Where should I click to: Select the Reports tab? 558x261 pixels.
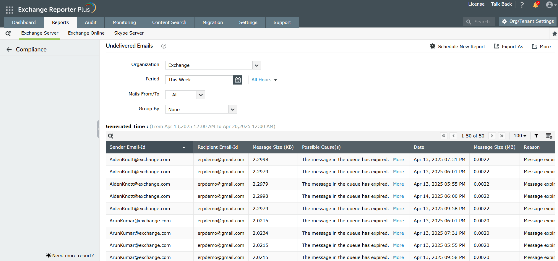coord(60,22)
